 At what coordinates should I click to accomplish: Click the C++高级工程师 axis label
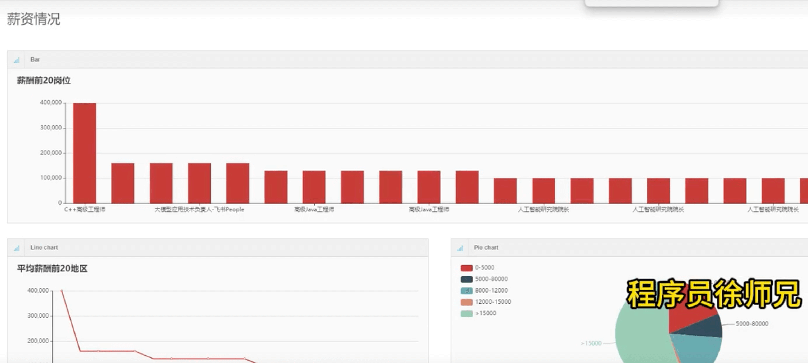click(x=85, y=209)
